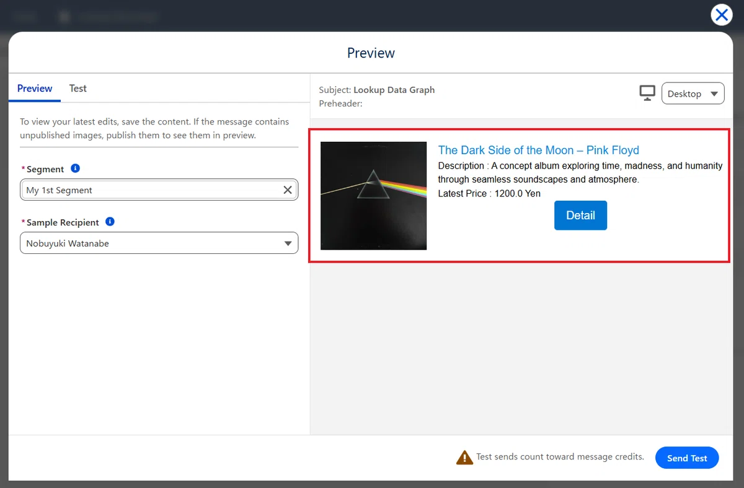Click the Detail button
The height and width of the screenshot is (488, 744).
[x=580, y=216]
